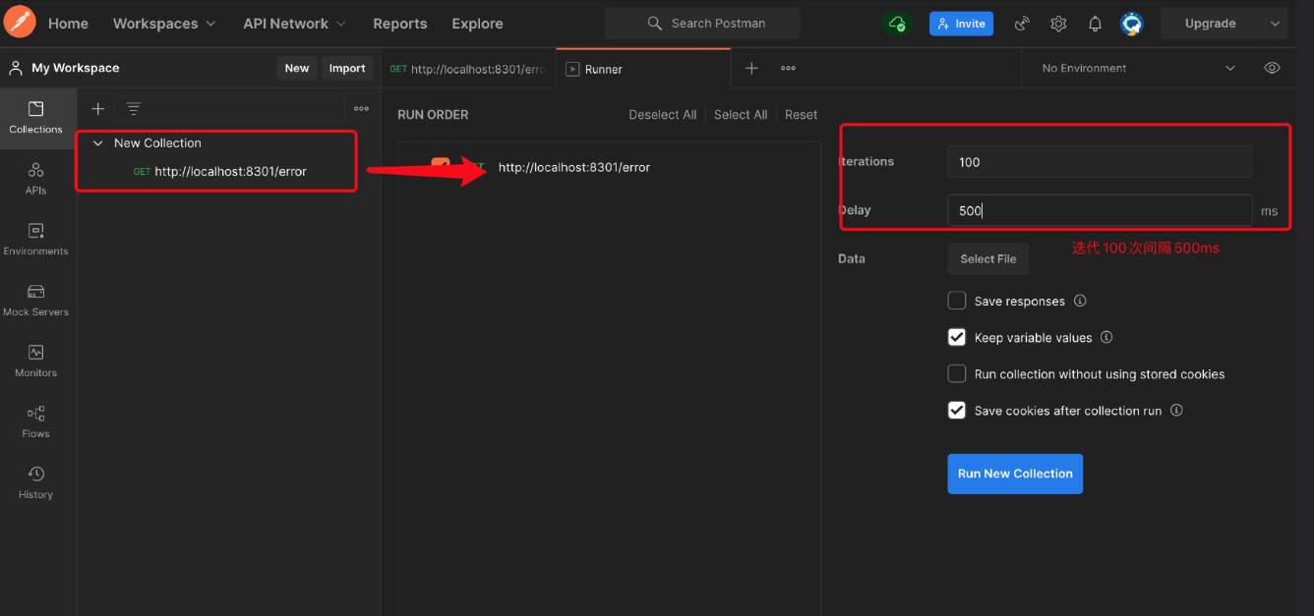This screenshot has height=616, width=1314.
Task: Select the localhost:8301/error request in collection tree
Action: pos(230,171)
